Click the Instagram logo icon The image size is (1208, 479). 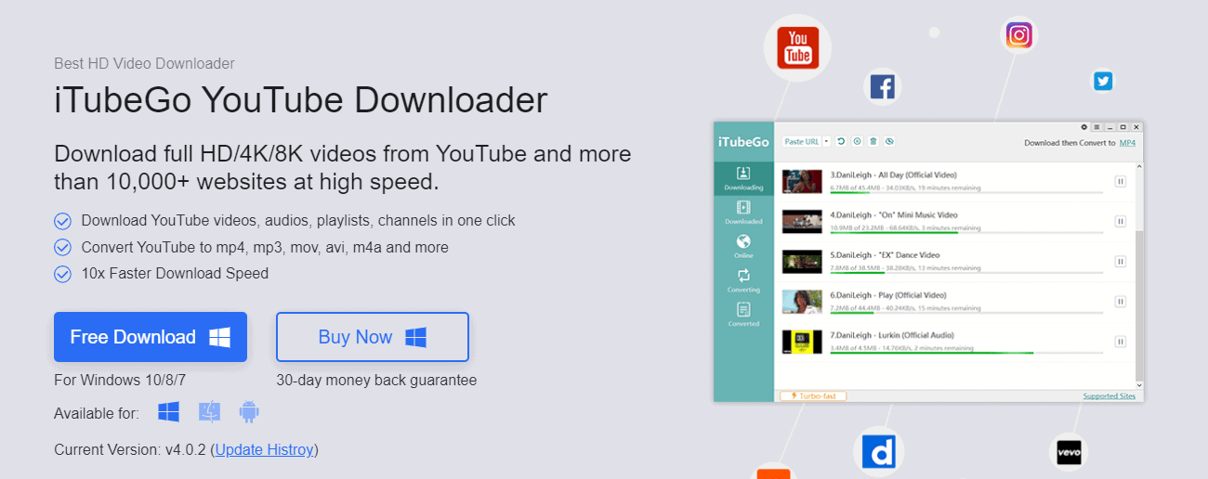point(1019,35)
